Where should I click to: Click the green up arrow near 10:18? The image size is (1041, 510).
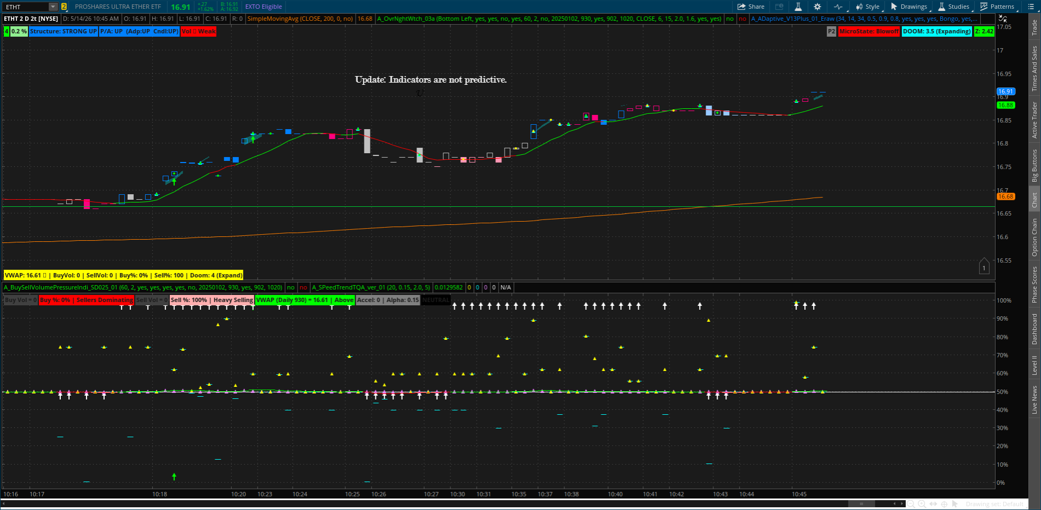[174, 477]
